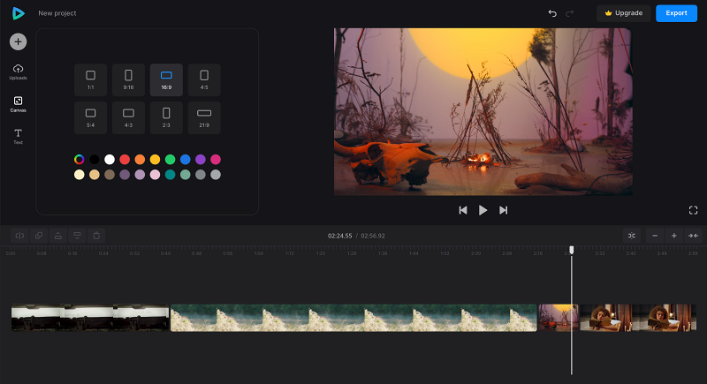This screenshot has height=384, width=707.
Task: Pick the orange background color
Action: [140, 160]
